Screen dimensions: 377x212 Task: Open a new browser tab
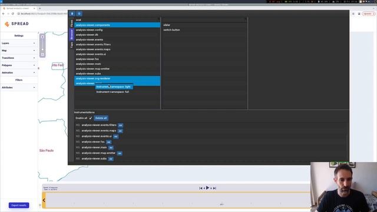[39, 8]
